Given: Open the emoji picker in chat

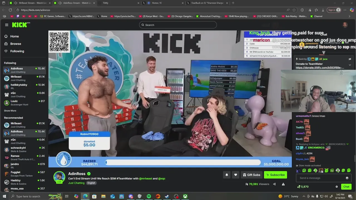Looking at the screenshot, I should point(347,178).
